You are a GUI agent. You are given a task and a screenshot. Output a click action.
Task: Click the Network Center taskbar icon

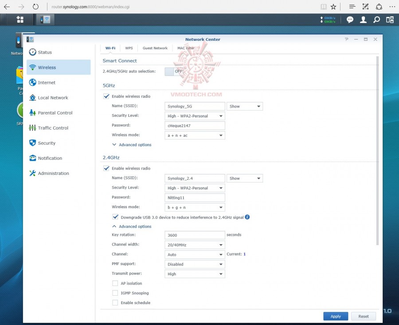45,20
